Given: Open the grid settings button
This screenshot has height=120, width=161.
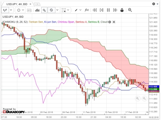Looking at the screenshot, I should [x=65, y=10].
